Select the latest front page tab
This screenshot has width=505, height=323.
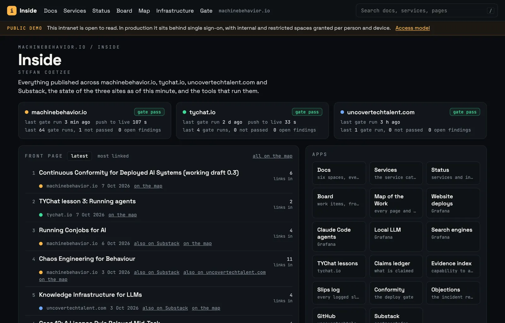click(80, 156)
